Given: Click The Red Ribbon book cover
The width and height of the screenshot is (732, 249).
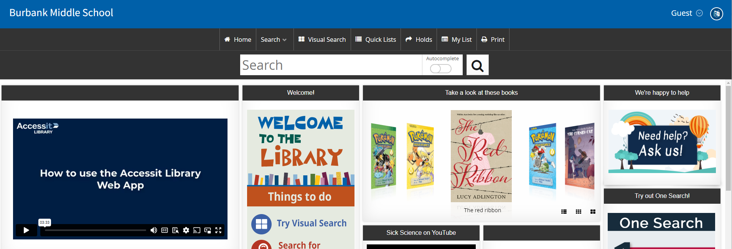Looking at the screenshot, I should [481, 156].
